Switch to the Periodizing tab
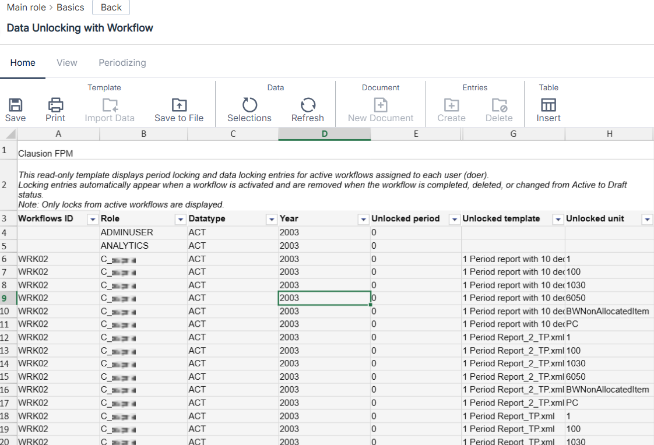The height and width of the screenshot is (445, 654). point(122,63)
